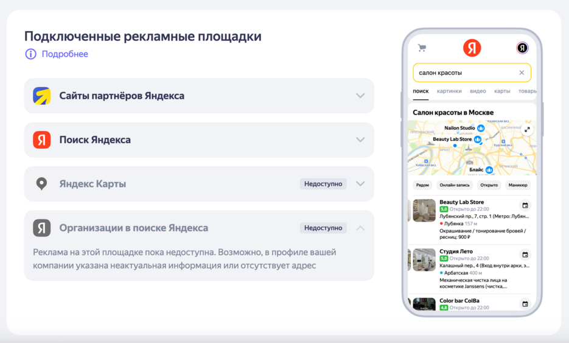Expand the Яндекс Карты row chevron
The width and height of the screenshot is (569, 343).
pos(360,183)
